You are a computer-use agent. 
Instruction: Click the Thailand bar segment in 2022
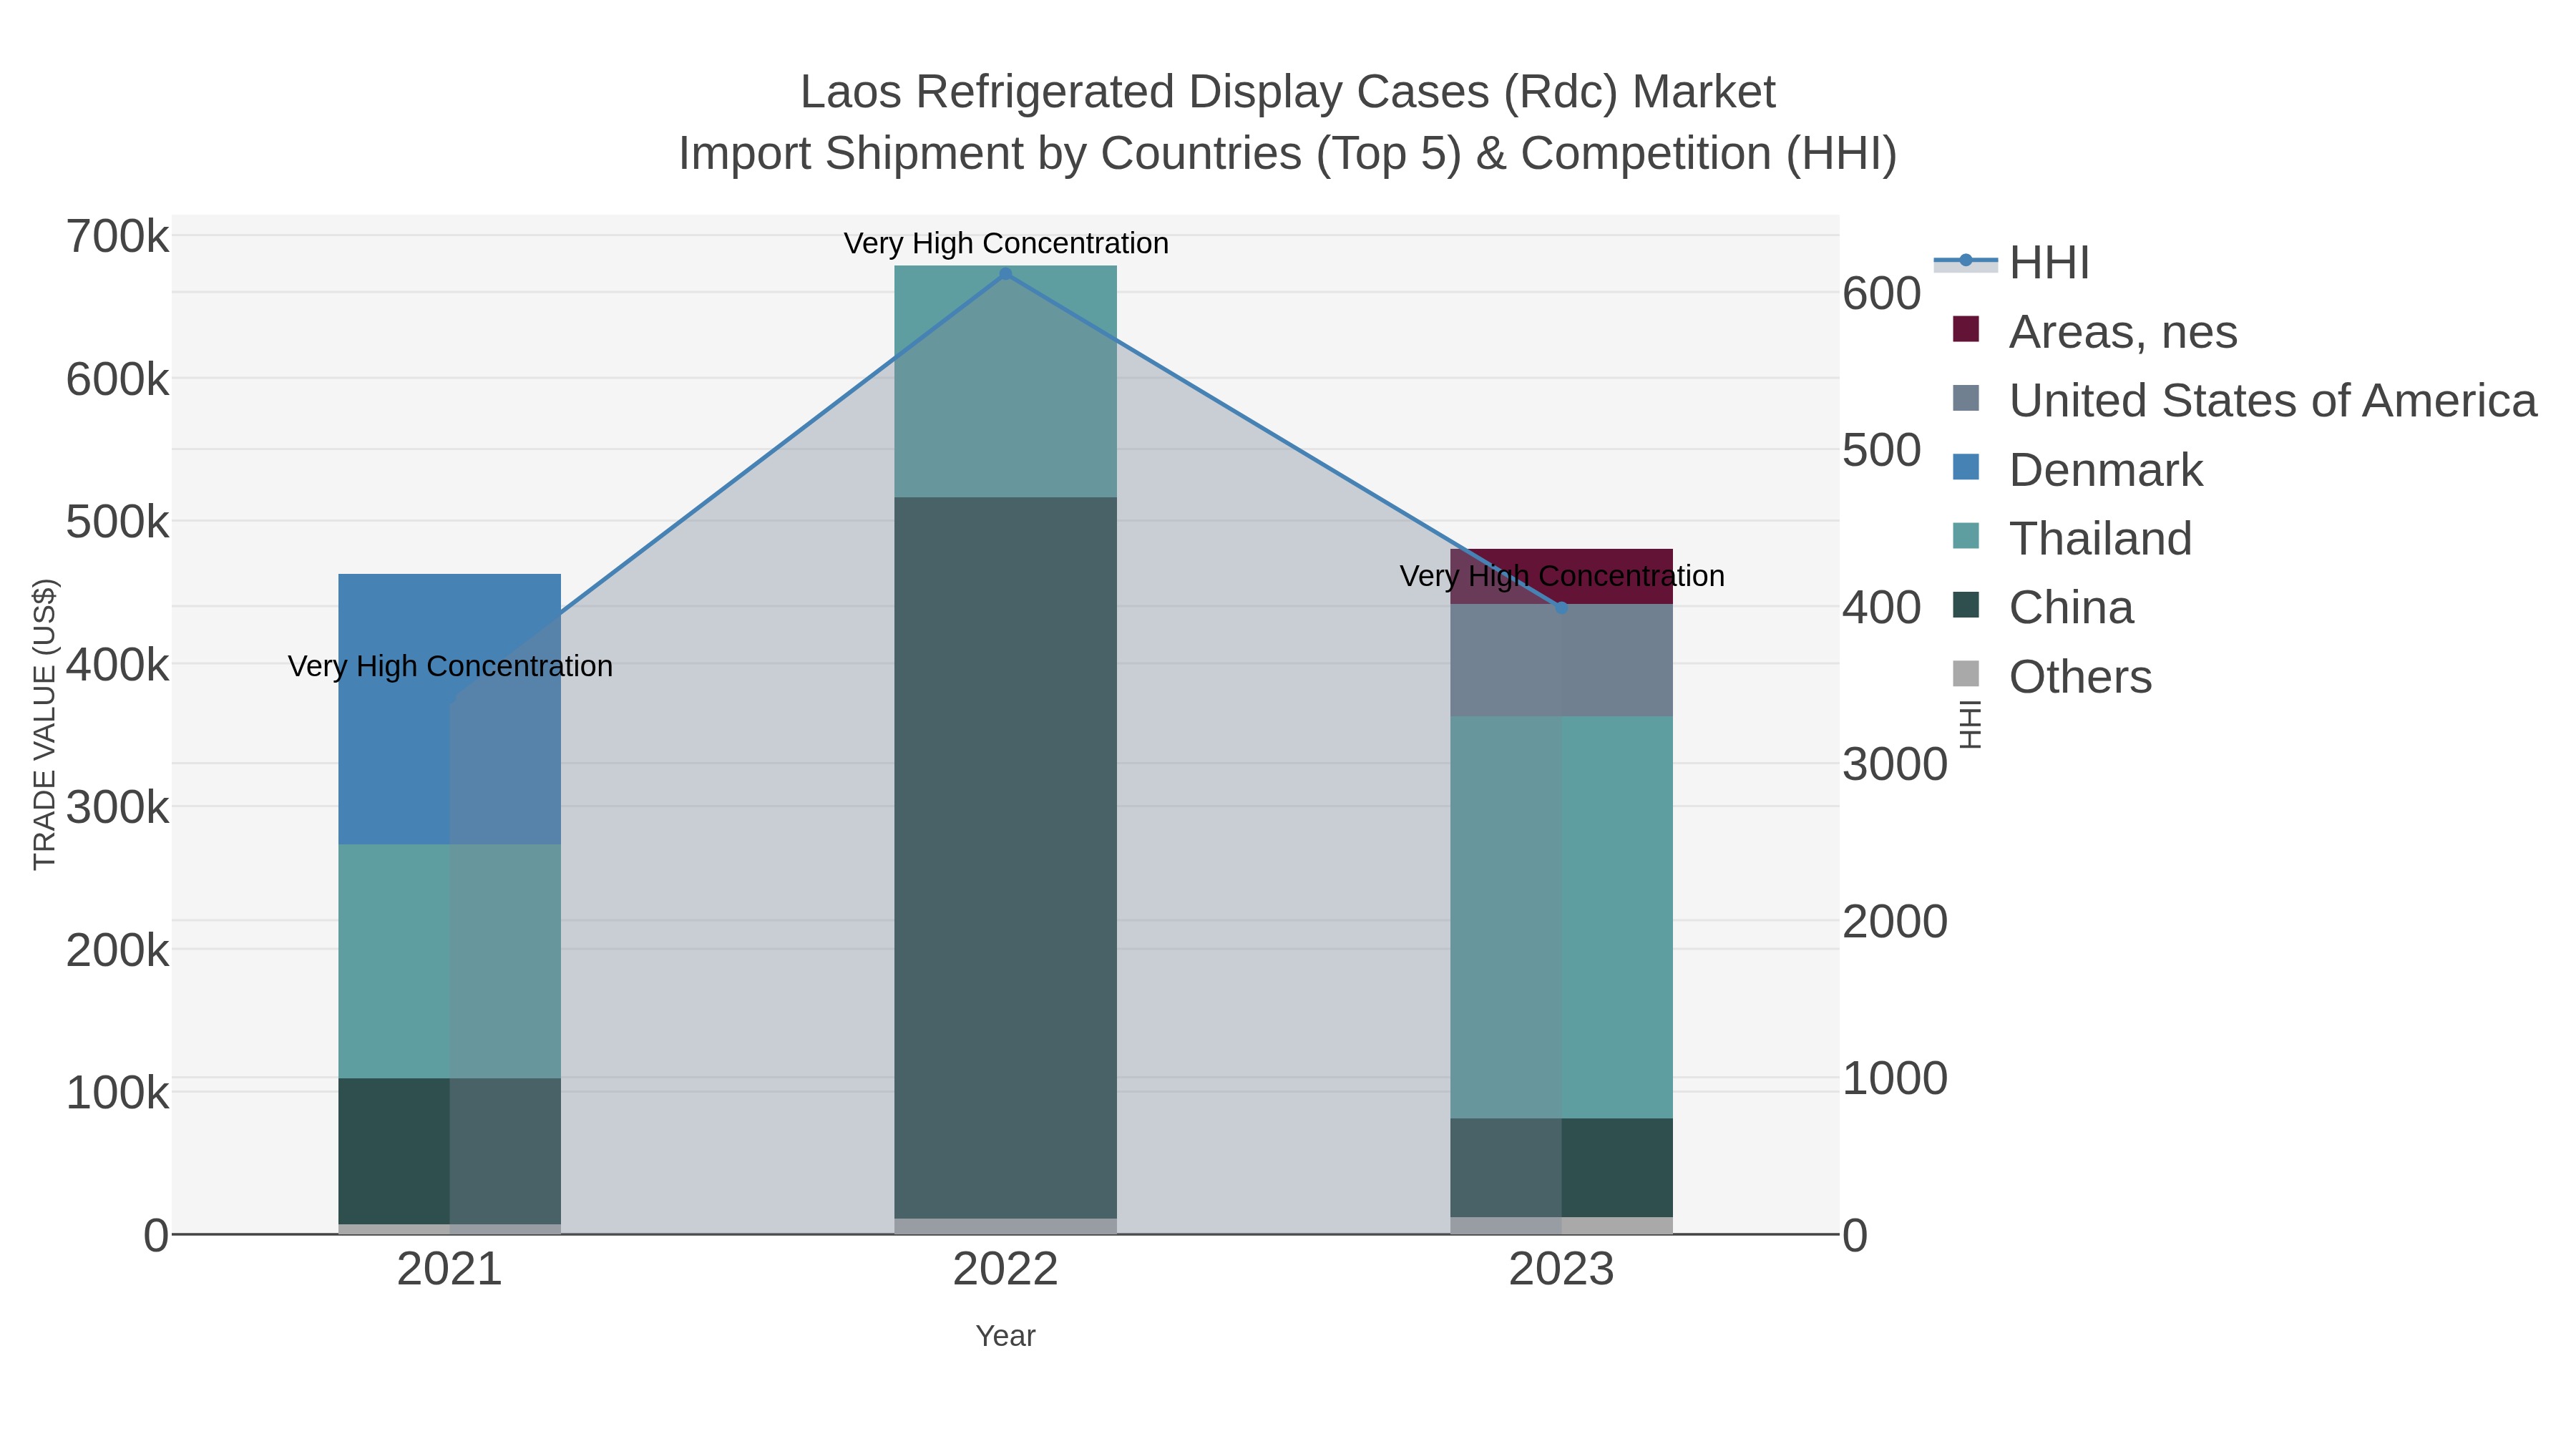[1006, 382]
